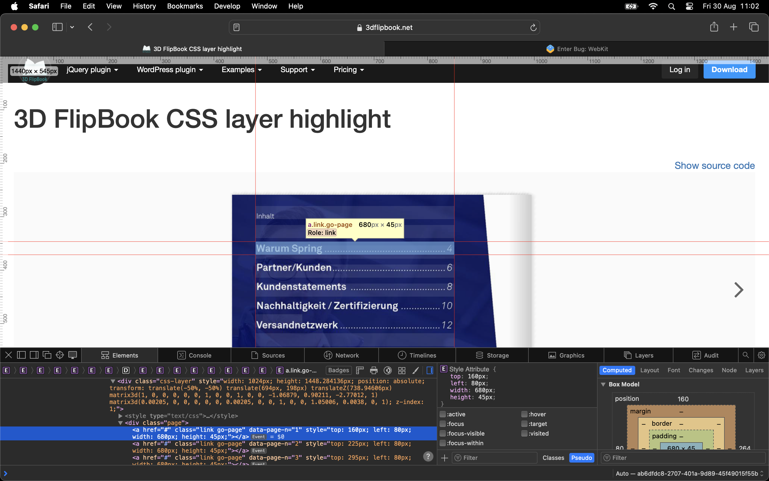769x481 pixels.
Task: Reload the page in the address bar
Action: pyautogui.click(x=533, y=28)
